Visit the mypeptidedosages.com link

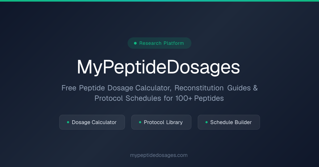159,155
